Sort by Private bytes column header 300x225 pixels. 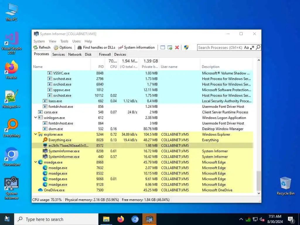tap(149, 64)
